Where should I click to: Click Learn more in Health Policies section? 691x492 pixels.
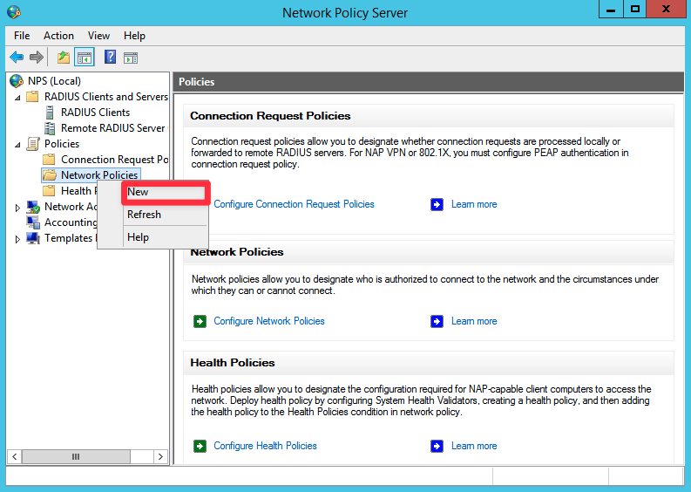tap(474, 446)
